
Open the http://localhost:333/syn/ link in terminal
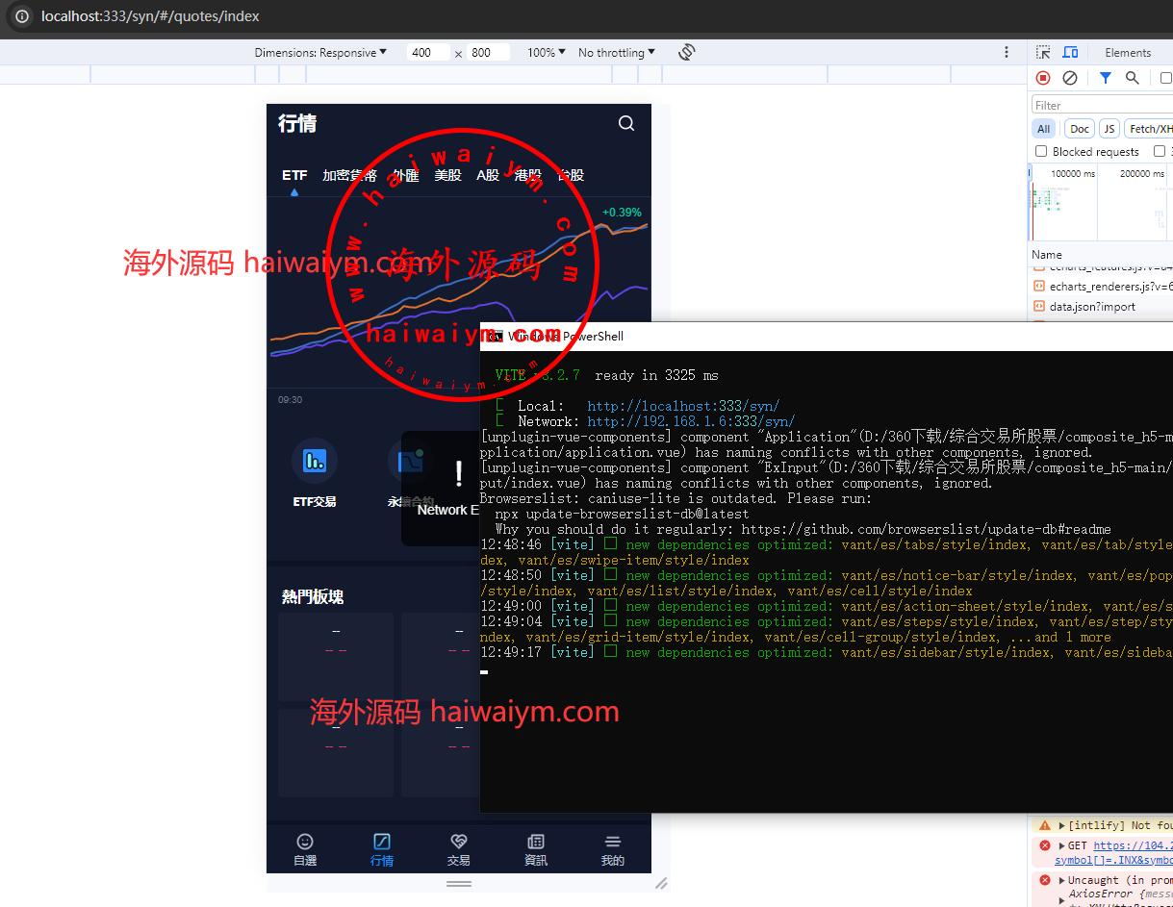(x=683, y=406)
